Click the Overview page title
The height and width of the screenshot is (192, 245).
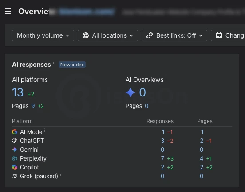click(x=34, y=12)
